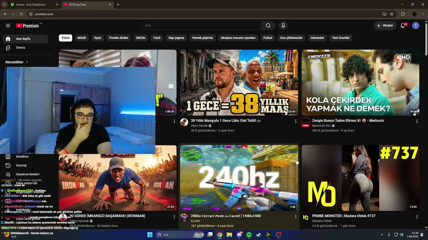
Task: Open the Windows Start menu
Action: [150, 235]
